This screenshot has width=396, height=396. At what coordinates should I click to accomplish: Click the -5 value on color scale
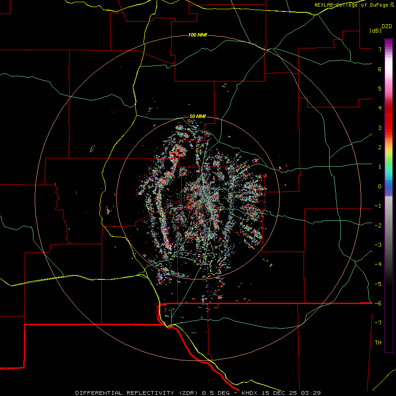[x=378, y=284]
